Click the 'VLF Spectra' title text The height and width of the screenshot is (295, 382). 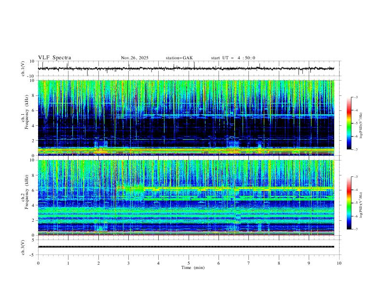coord(55,58)
